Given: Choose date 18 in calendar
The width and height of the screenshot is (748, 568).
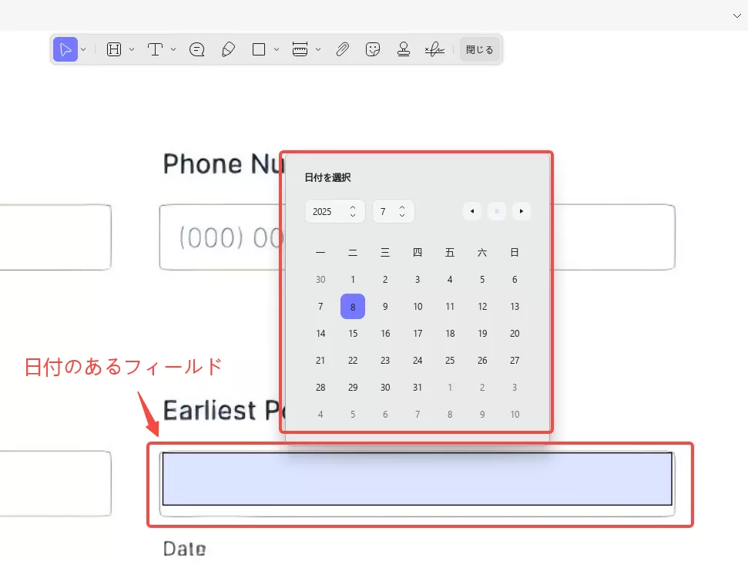Looking at the screenshot, I should coord(450,334).
